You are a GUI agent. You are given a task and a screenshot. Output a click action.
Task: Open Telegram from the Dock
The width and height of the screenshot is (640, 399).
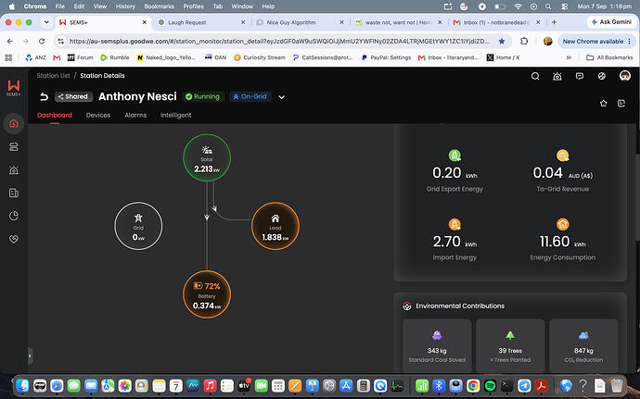point(524,385)
